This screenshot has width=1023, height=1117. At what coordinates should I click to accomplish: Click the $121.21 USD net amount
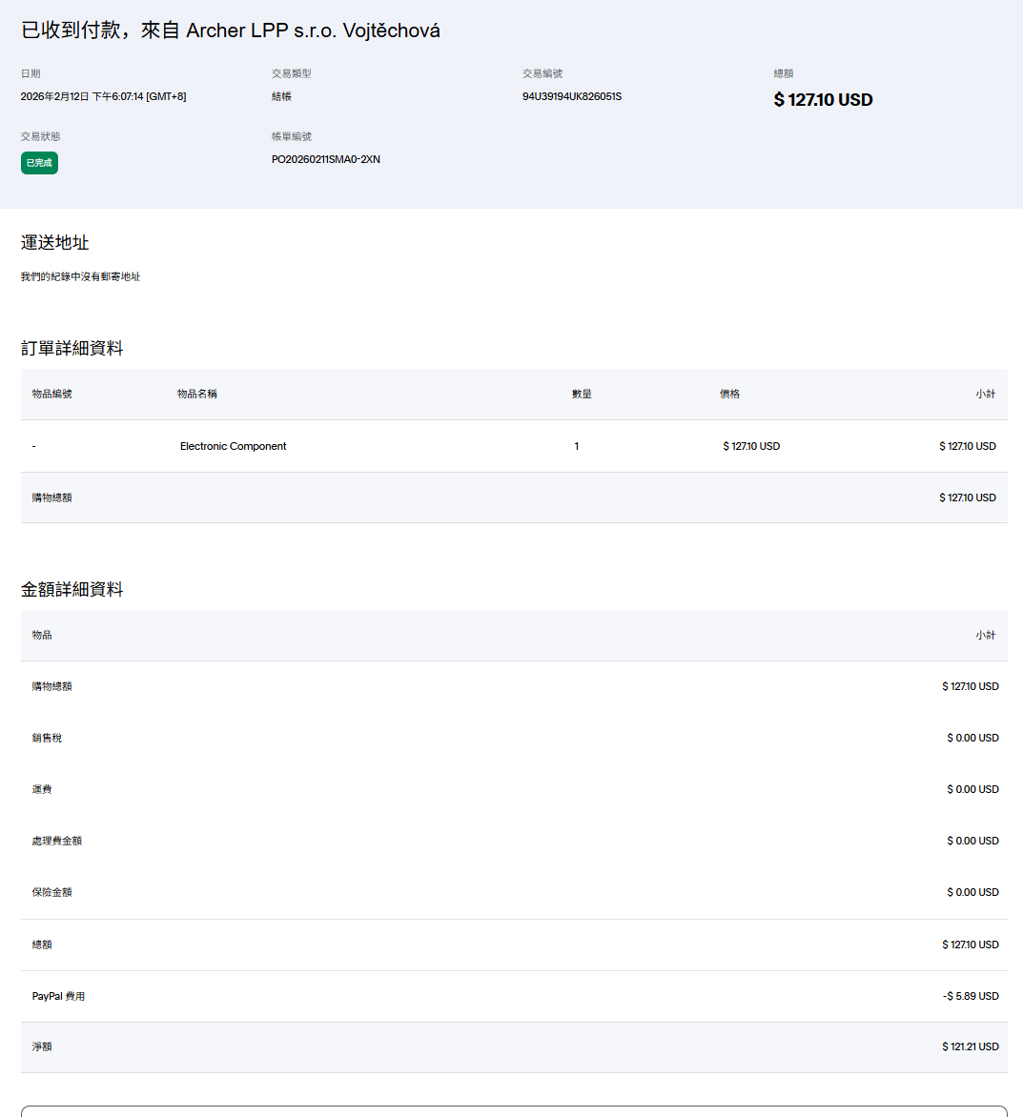(971, 1046)
